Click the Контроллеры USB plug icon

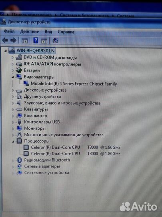(20, 122)
